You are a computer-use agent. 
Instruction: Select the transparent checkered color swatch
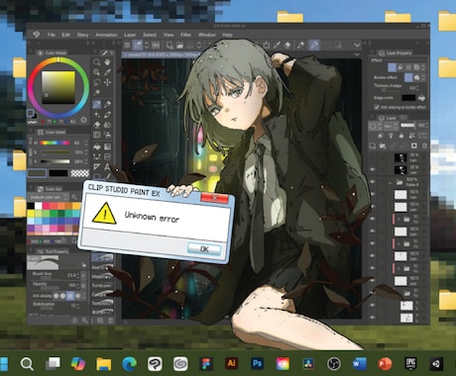click(80, 173)
